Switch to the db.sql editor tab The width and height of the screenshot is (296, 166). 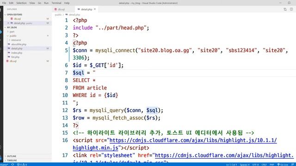point(61,9)
